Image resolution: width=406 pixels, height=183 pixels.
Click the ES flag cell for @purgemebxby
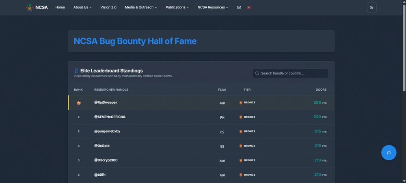tap(222, 132)
